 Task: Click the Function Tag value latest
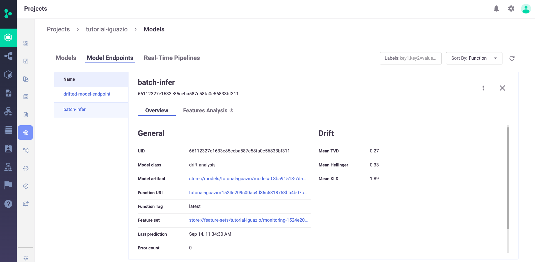[x=195, y=207]
